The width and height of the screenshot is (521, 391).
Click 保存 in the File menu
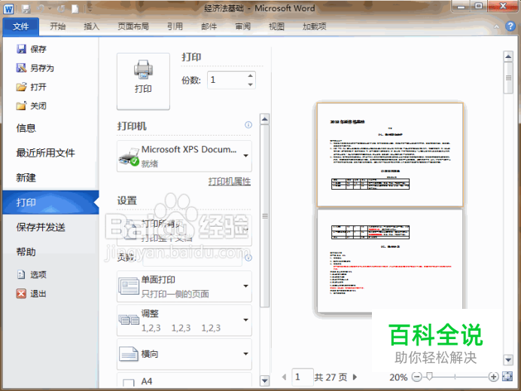pos(32,49)
